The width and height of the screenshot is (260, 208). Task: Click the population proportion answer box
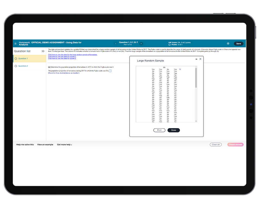tap(110, 71)
